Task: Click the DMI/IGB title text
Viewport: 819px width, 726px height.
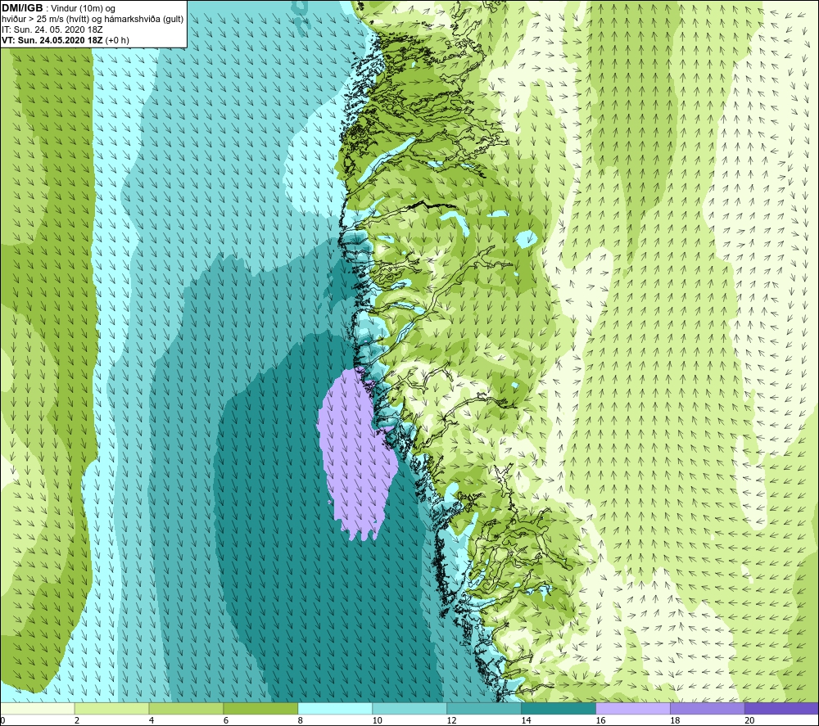Action: pos(22,8)
